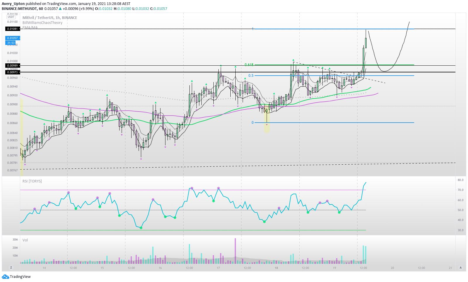Viewport: 468px width, 282px height.
Task: Select the BillWilliamsChaosTheory indicator label
Action: pos(42,22)
